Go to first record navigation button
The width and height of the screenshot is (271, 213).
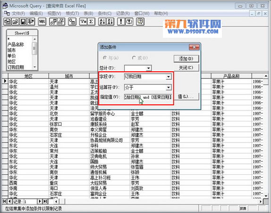tap(4, 201)
